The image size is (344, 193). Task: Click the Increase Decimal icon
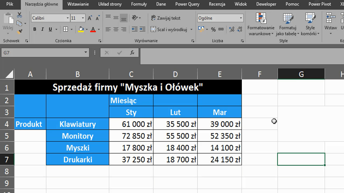231,29
